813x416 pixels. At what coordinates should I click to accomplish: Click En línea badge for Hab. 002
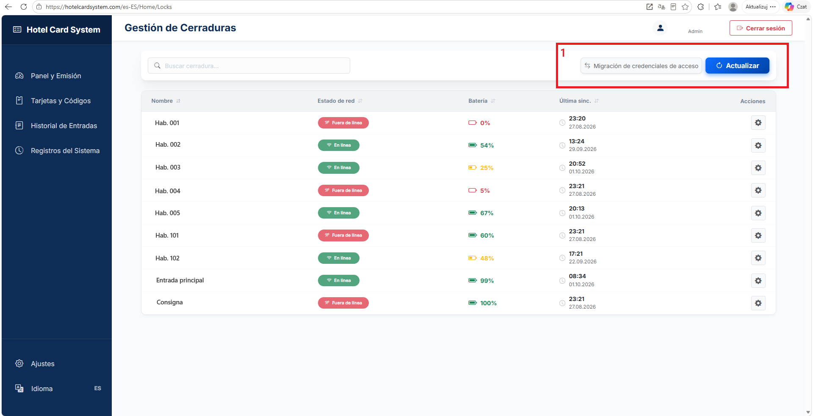tap(339, 145)
